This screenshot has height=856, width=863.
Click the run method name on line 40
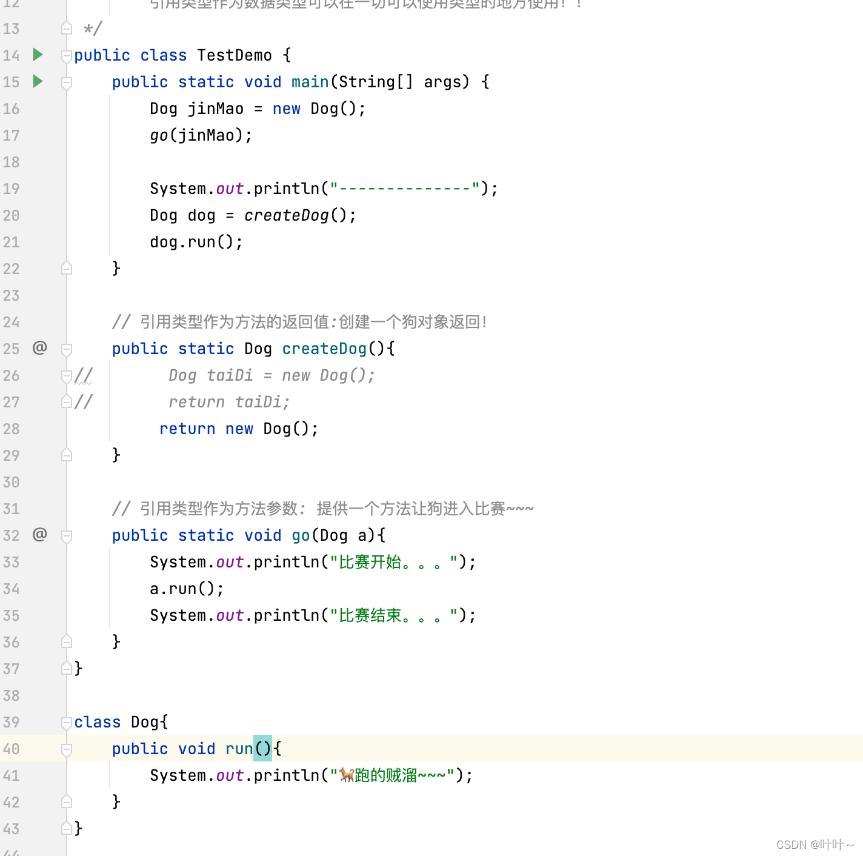point(239,749)
